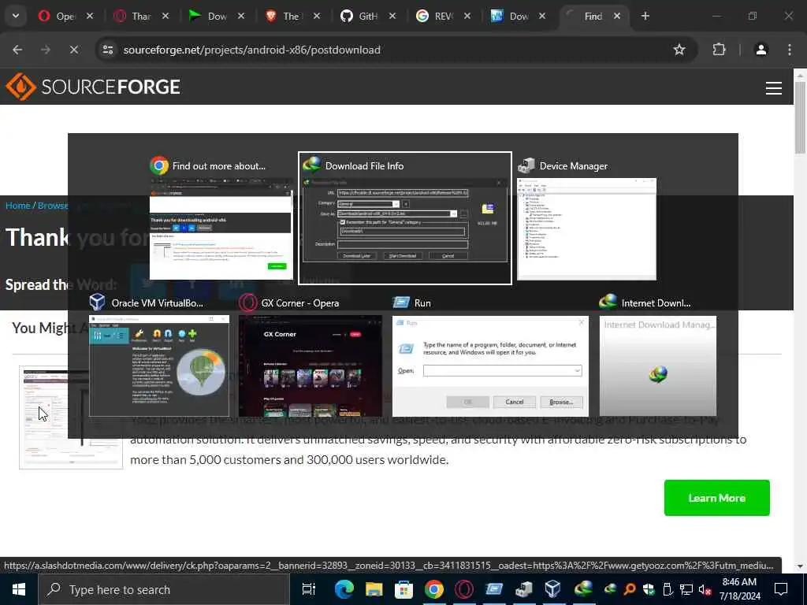
Task: Open Task View from the taskbar
Action: tap(308, 589)
